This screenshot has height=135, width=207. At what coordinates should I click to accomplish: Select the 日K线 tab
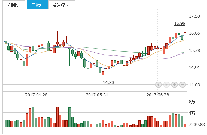click(x=38, y=5)
